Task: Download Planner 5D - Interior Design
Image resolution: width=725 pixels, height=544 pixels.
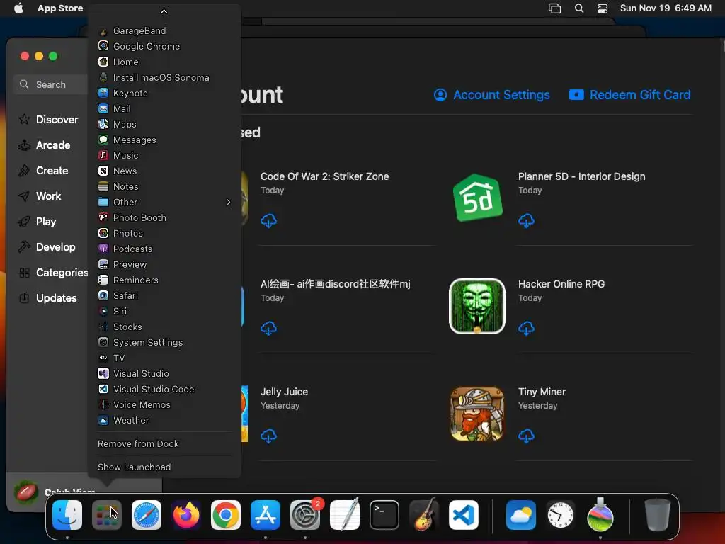Action: pyautogui.click(x=526, y=221)
